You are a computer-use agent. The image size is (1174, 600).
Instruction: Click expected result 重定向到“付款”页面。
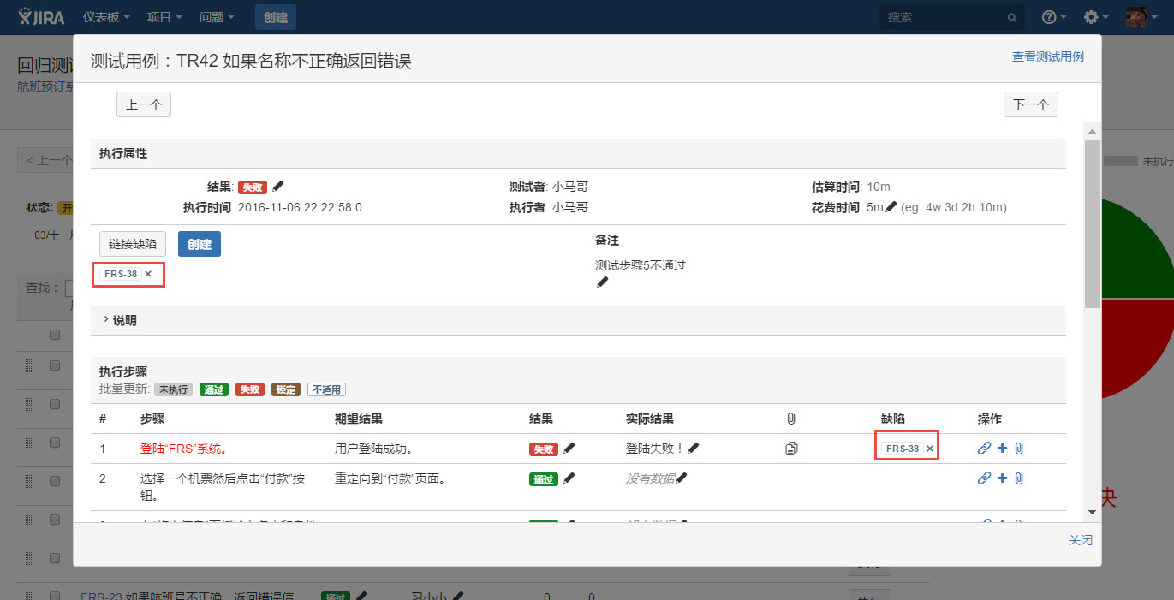[x=390, y=478]
